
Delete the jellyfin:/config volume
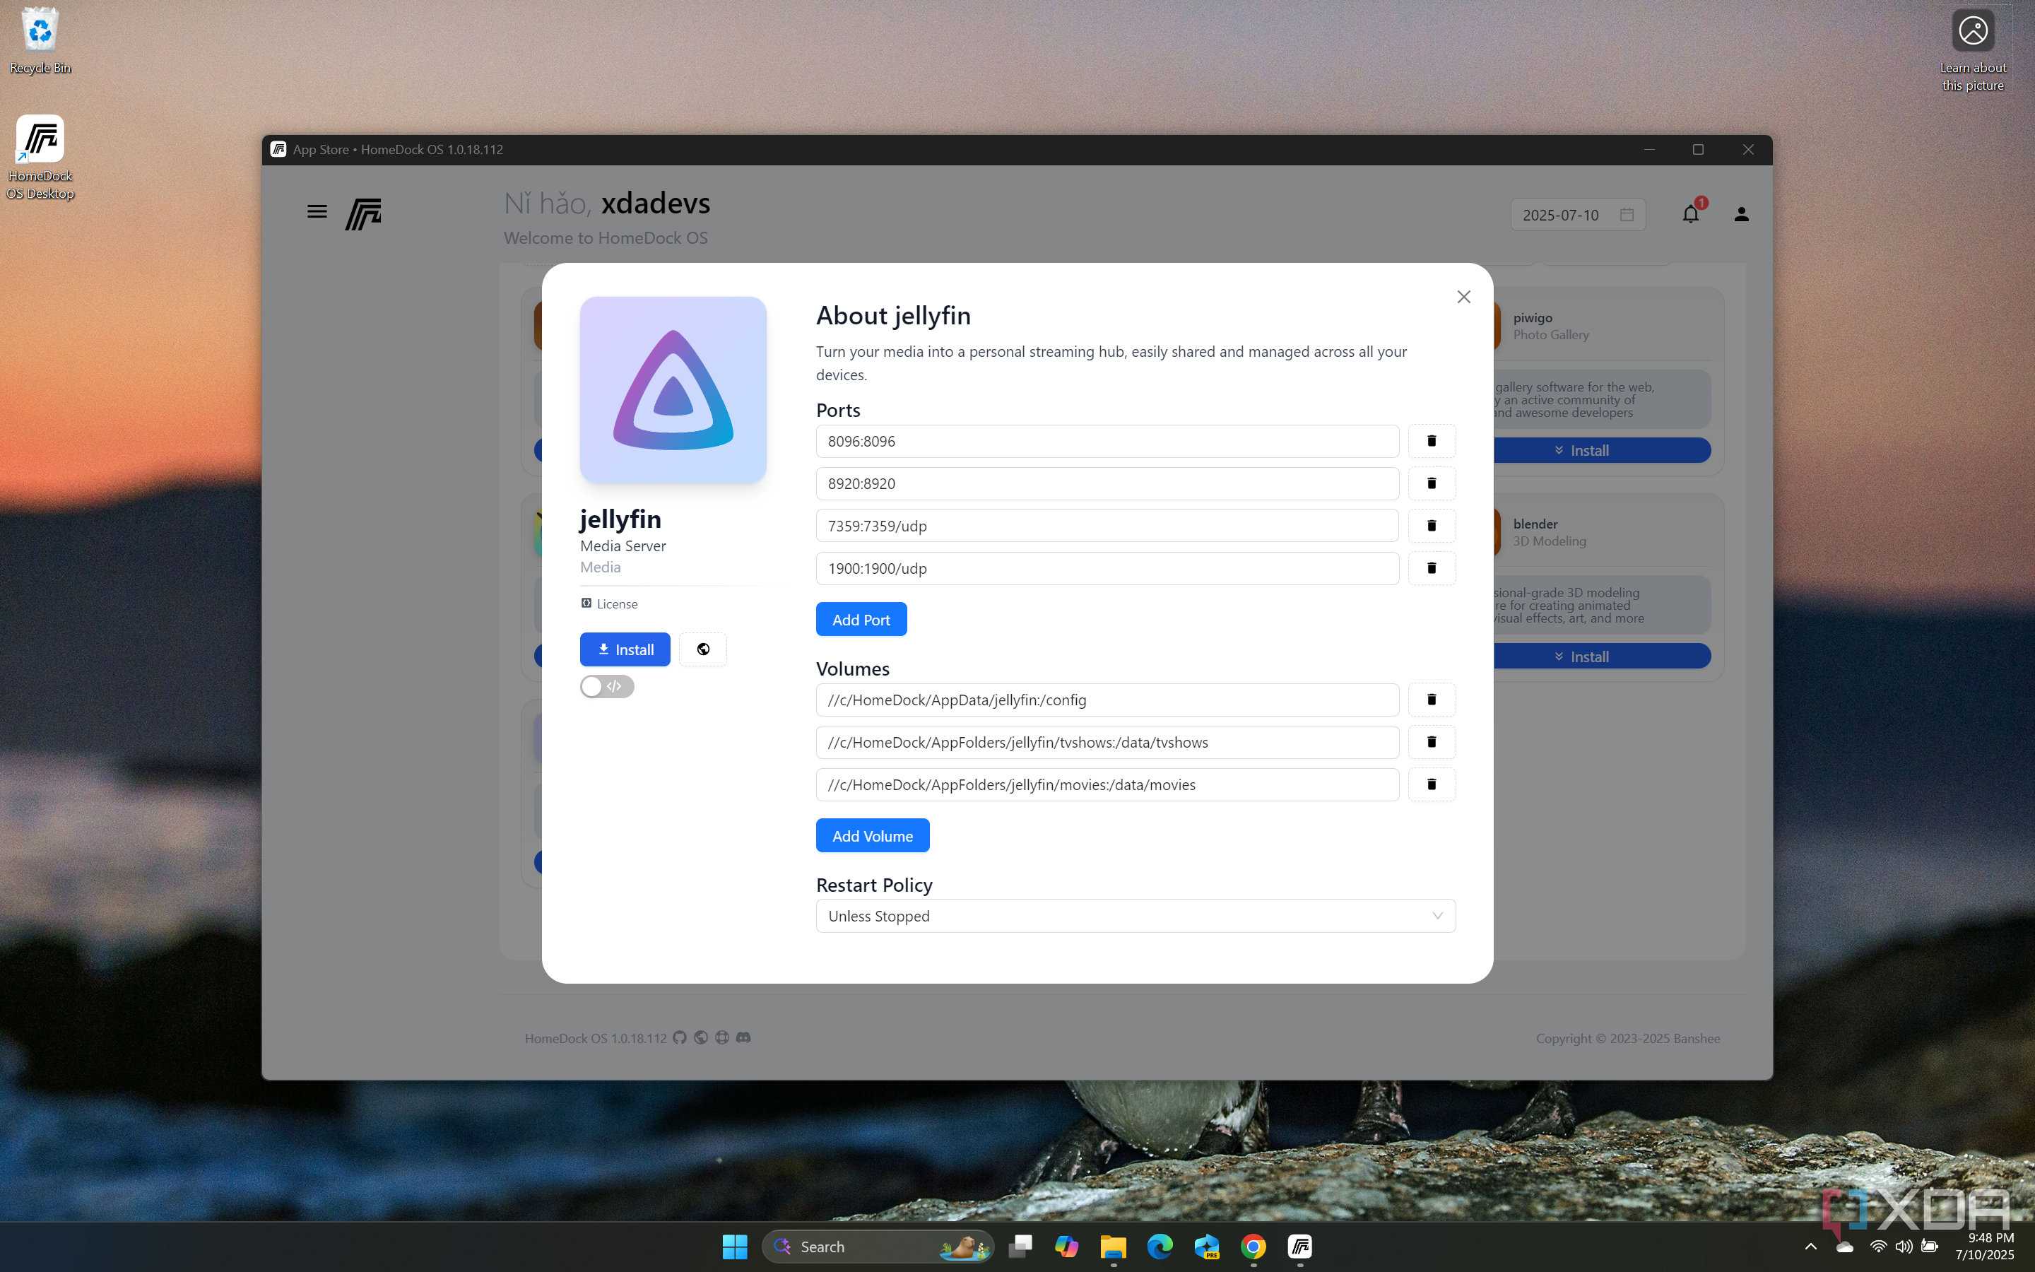pos(1432,700)
